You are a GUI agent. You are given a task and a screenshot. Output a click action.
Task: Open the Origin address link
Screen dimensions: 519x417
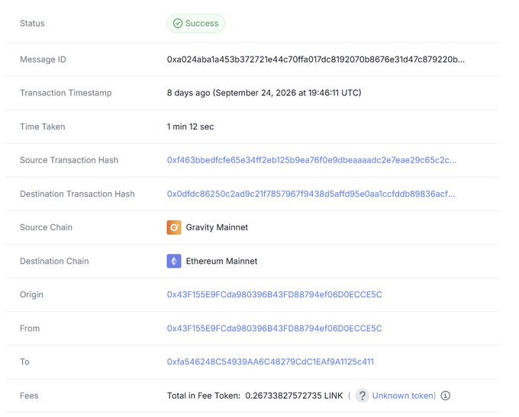click(275, 294)
